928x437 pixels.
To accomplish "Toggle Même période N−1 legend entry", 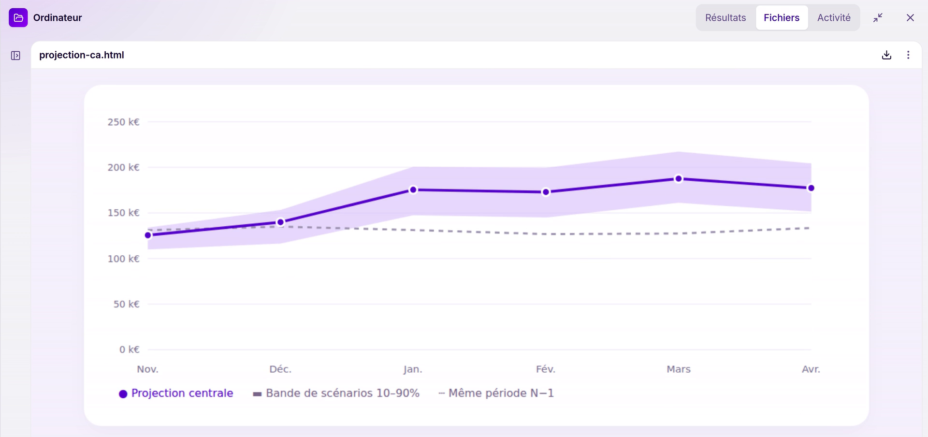I will [496, 393].
